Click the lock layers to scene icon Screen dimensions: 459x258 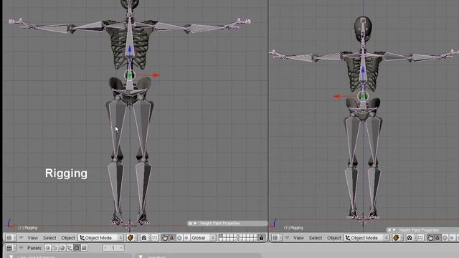[261, 238]
